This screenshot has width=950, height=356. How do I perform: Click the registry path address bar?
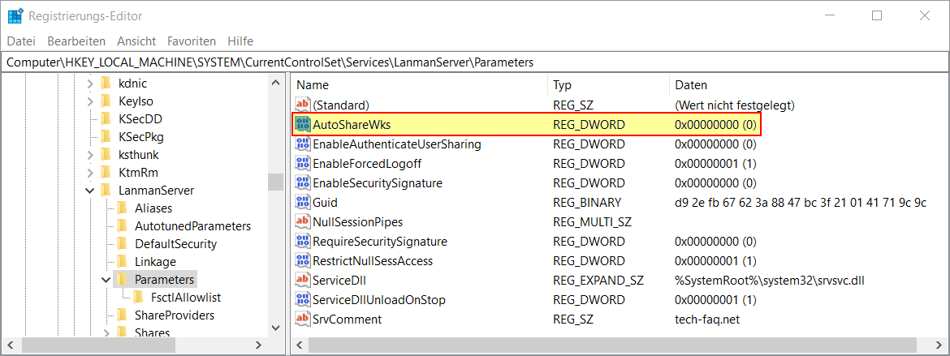pyautogui.click(x=474, y=62)
